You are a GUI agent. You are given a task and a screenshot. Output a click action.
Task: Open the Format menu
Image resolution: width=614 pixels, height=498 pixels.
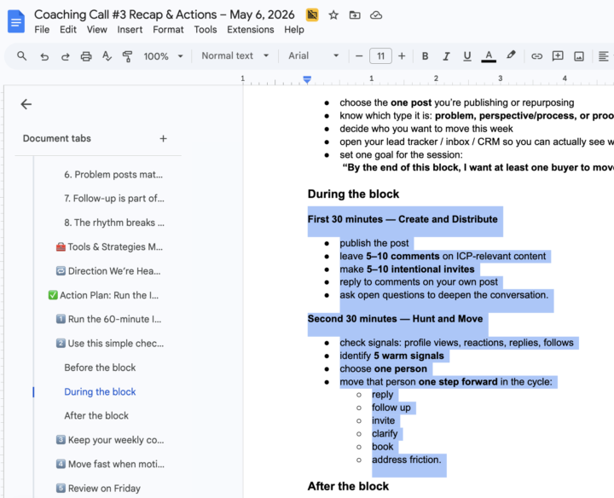coord(168,30)
